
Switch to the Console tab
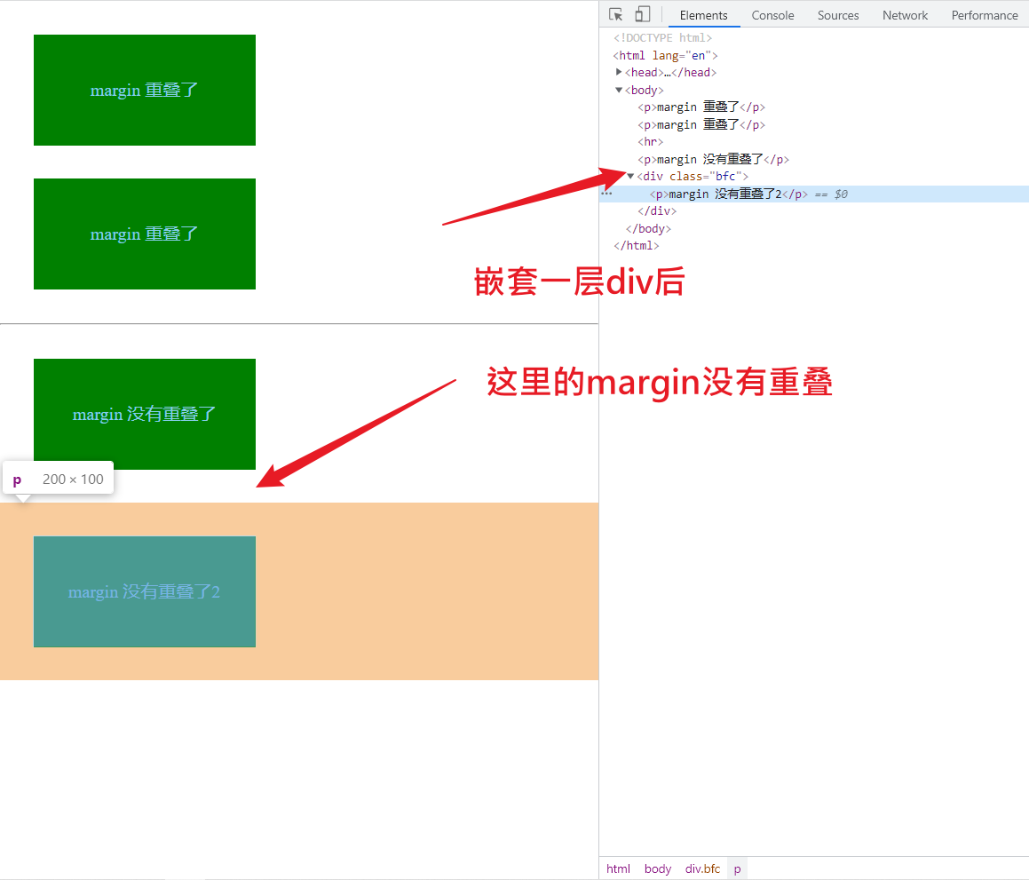coord(772,15)
